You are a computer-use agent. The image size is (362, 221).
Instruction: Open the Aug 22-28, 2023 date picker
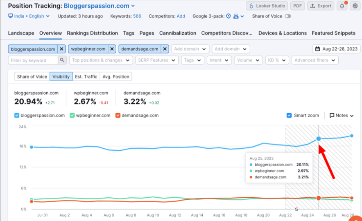point(336,49)
